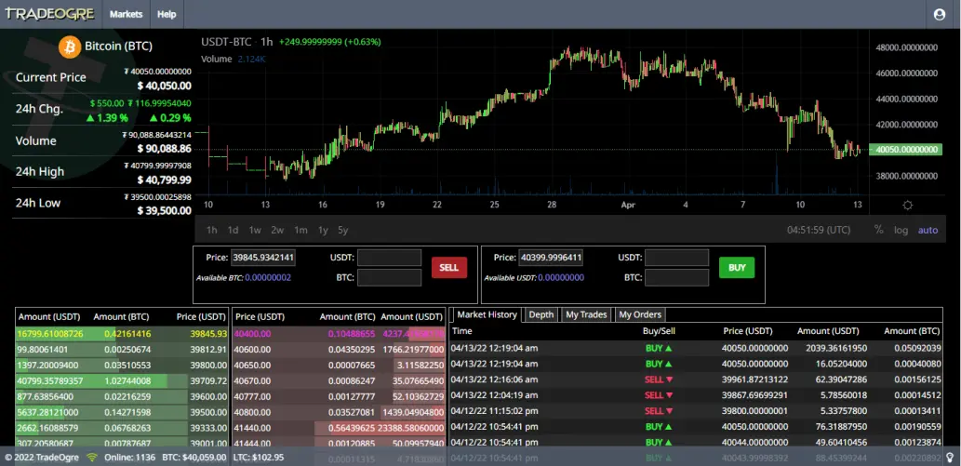
Task: Click the Online: 1136 status text
Action: (x=130, y=457)
